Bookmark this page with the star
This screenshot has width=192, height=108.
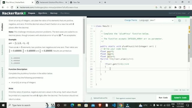tap(170, 7)
